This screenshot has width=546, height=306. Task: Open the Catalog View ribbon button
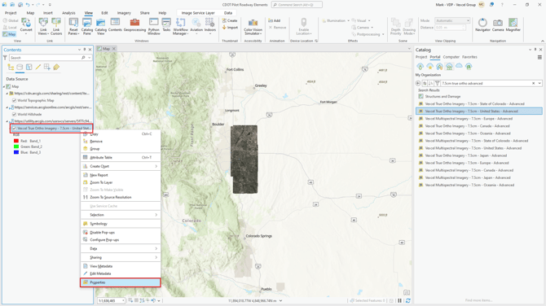click(100, 26)
